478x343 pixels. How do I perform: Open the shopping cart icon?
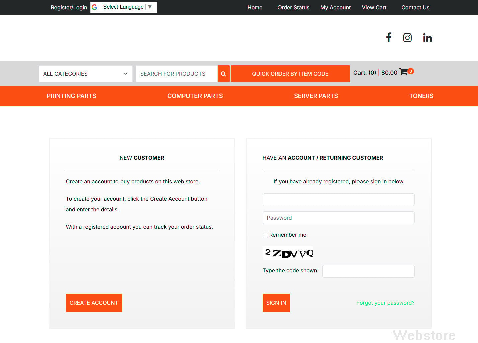tap(404, 72)
